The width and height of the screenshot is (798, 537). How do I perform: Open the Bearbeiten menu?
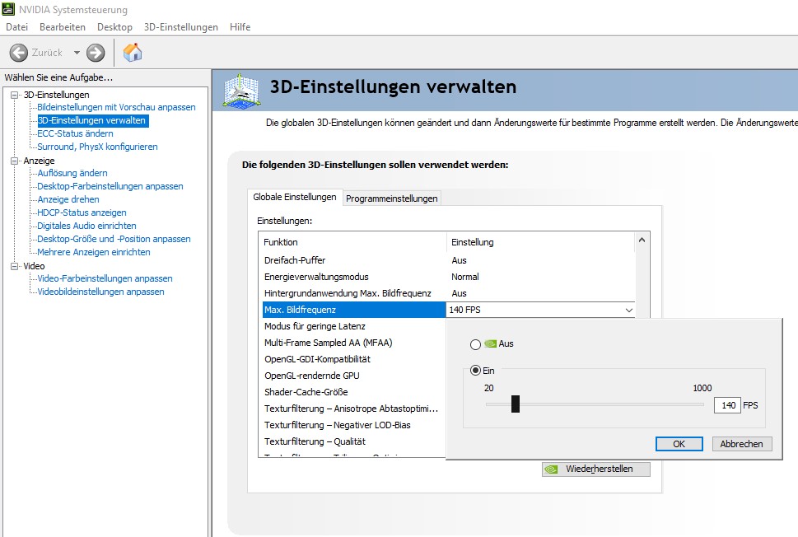coord(63,27)
